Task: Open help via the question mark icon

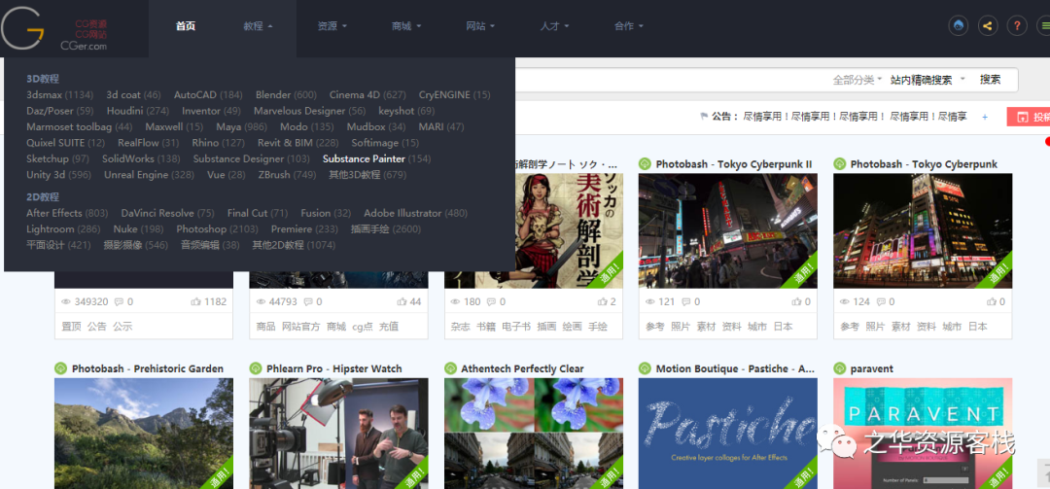Action: tap(1017, 26)
